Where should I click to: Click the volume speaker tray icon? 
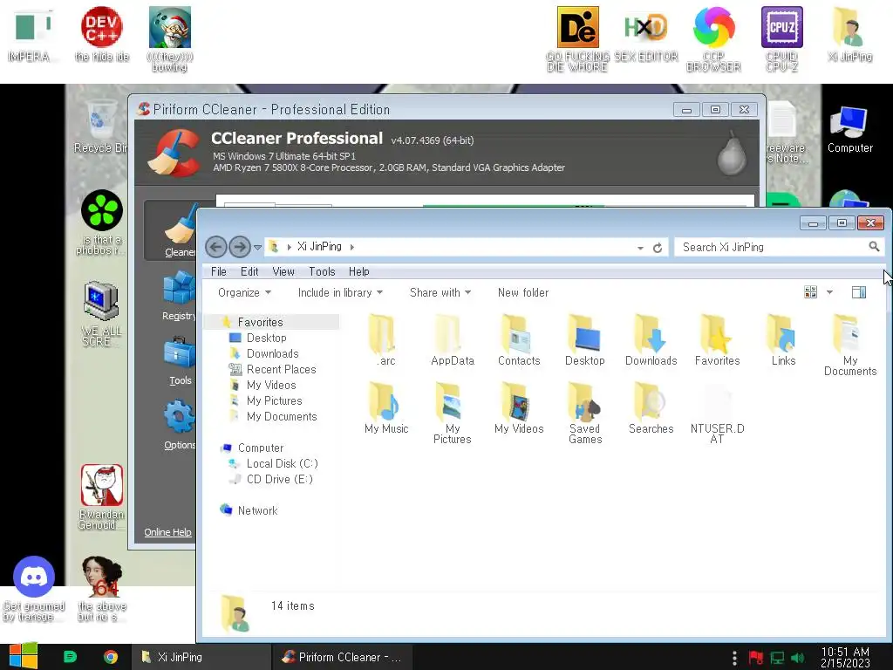tap(797, 658)
